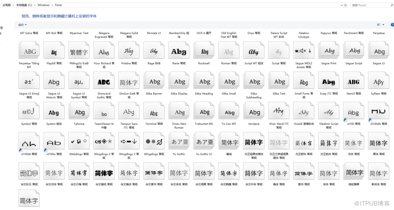Expand the view options dropdown arrow

[383, 25]
